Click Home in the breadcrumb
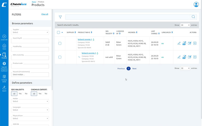Viewport: 202px width, 126px height. coord(34,2)
